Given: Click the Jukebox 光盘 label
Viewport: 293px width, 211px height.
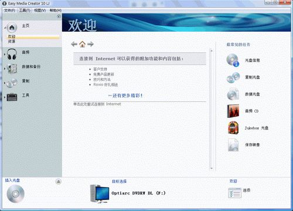Looking at the screenshot, I should [x=257, y=128].
